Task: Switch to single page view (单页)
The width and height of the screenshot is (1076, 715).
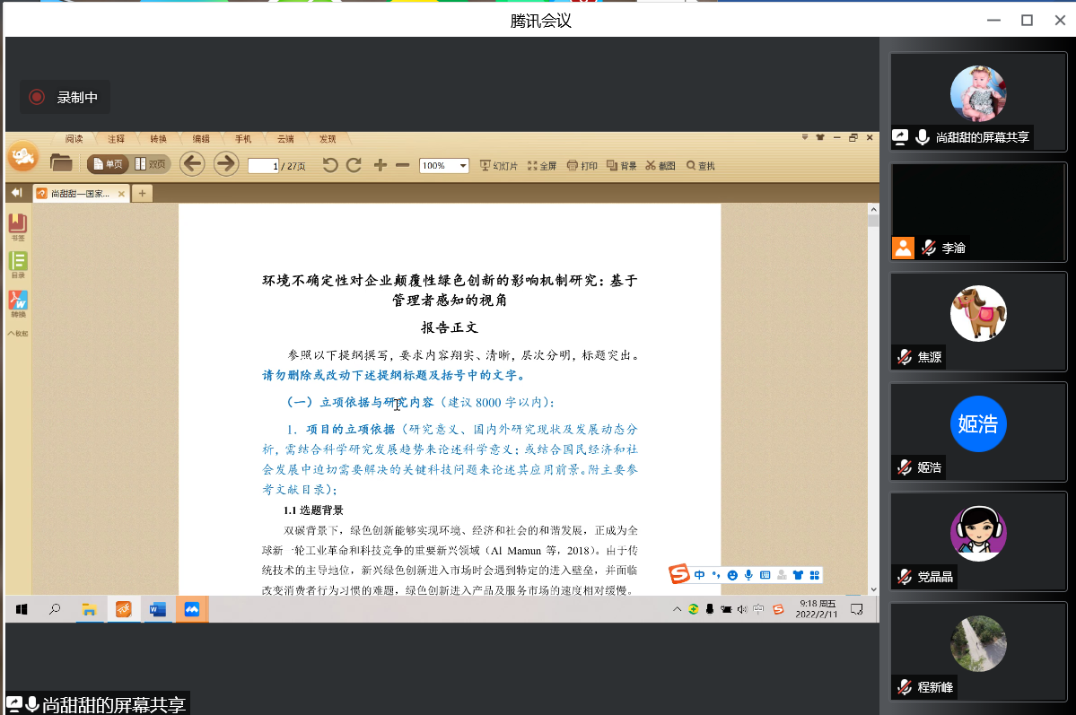Action: pyautogui.click(x=108, y=164)
